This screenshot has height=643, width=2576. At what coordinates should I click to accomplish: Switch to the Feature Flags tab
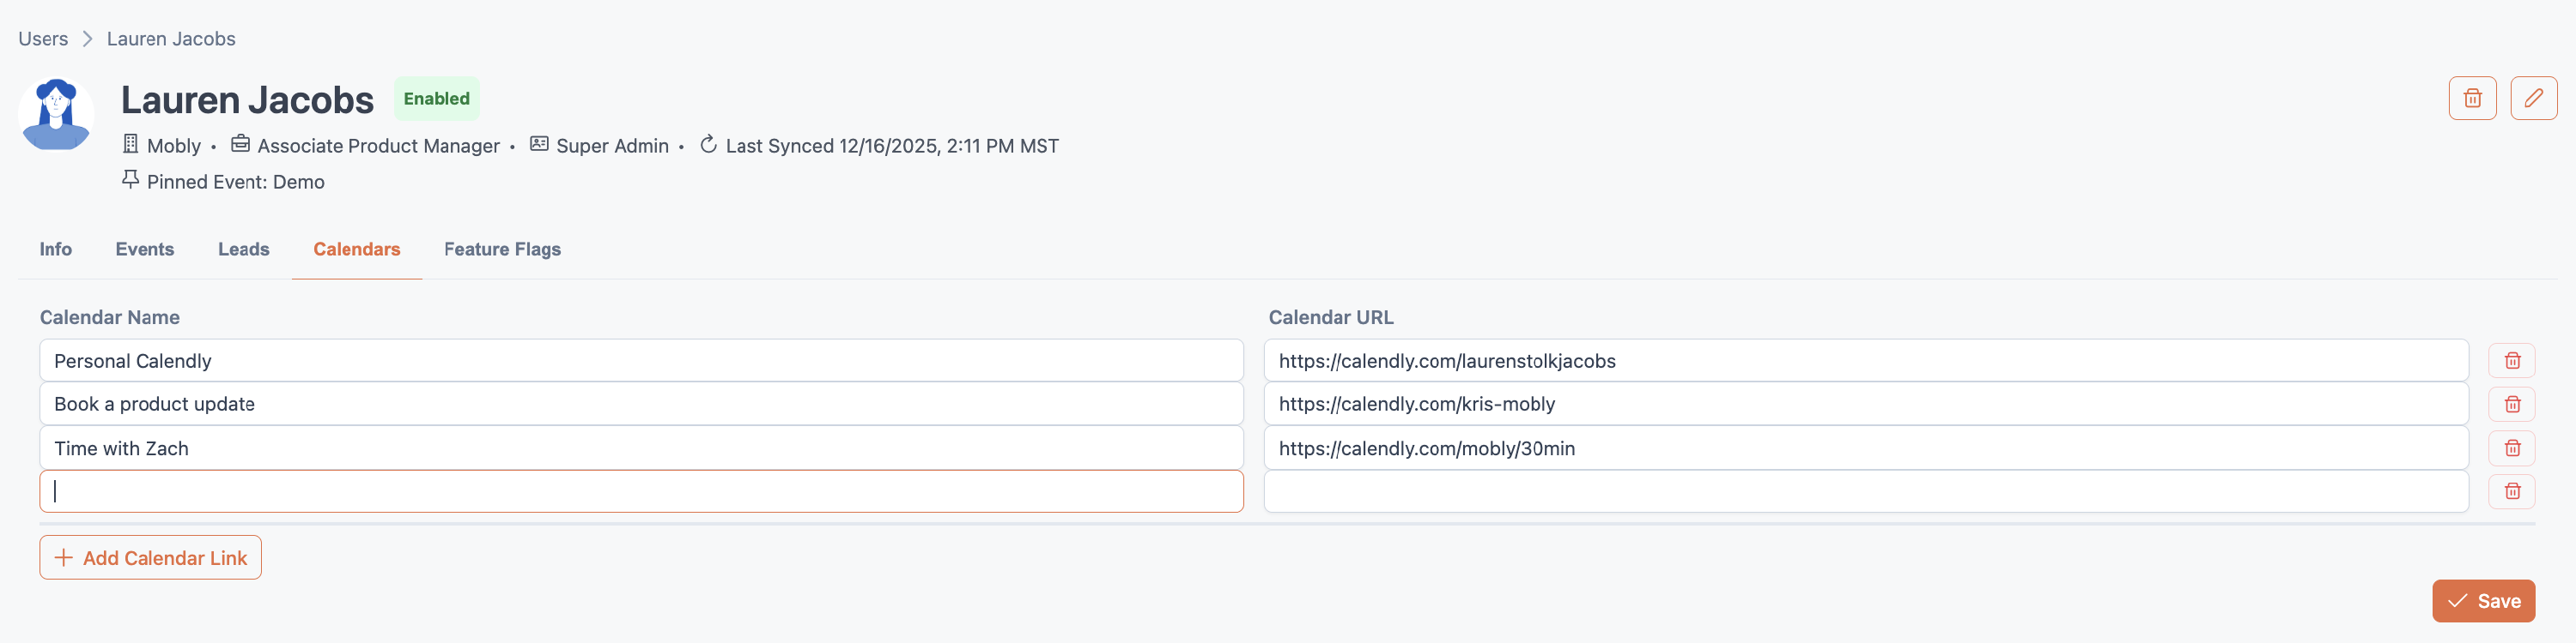pyautogui.click(x=502, y=249)
